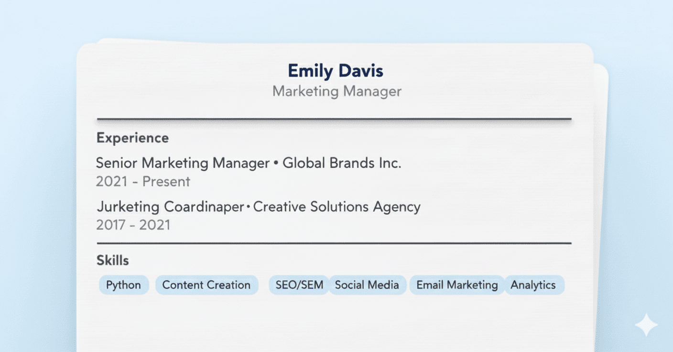Click the 2021 - Present date range

pyautogui.click(x=143, y=182)
